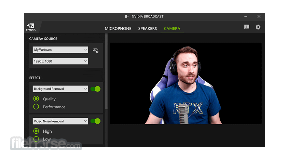Image resolution: width=289 pixels, height=160 pixels.
Task: Close the NVIDIA Broadcast window
Action: tap(259, 17)
